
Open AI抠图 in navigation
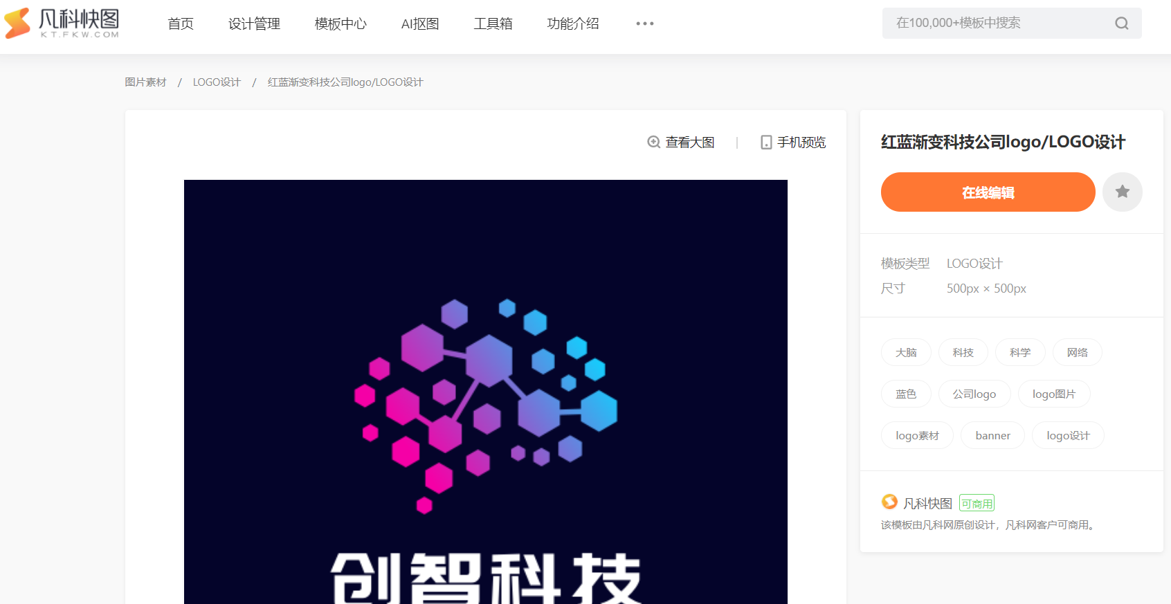[420, 24]
